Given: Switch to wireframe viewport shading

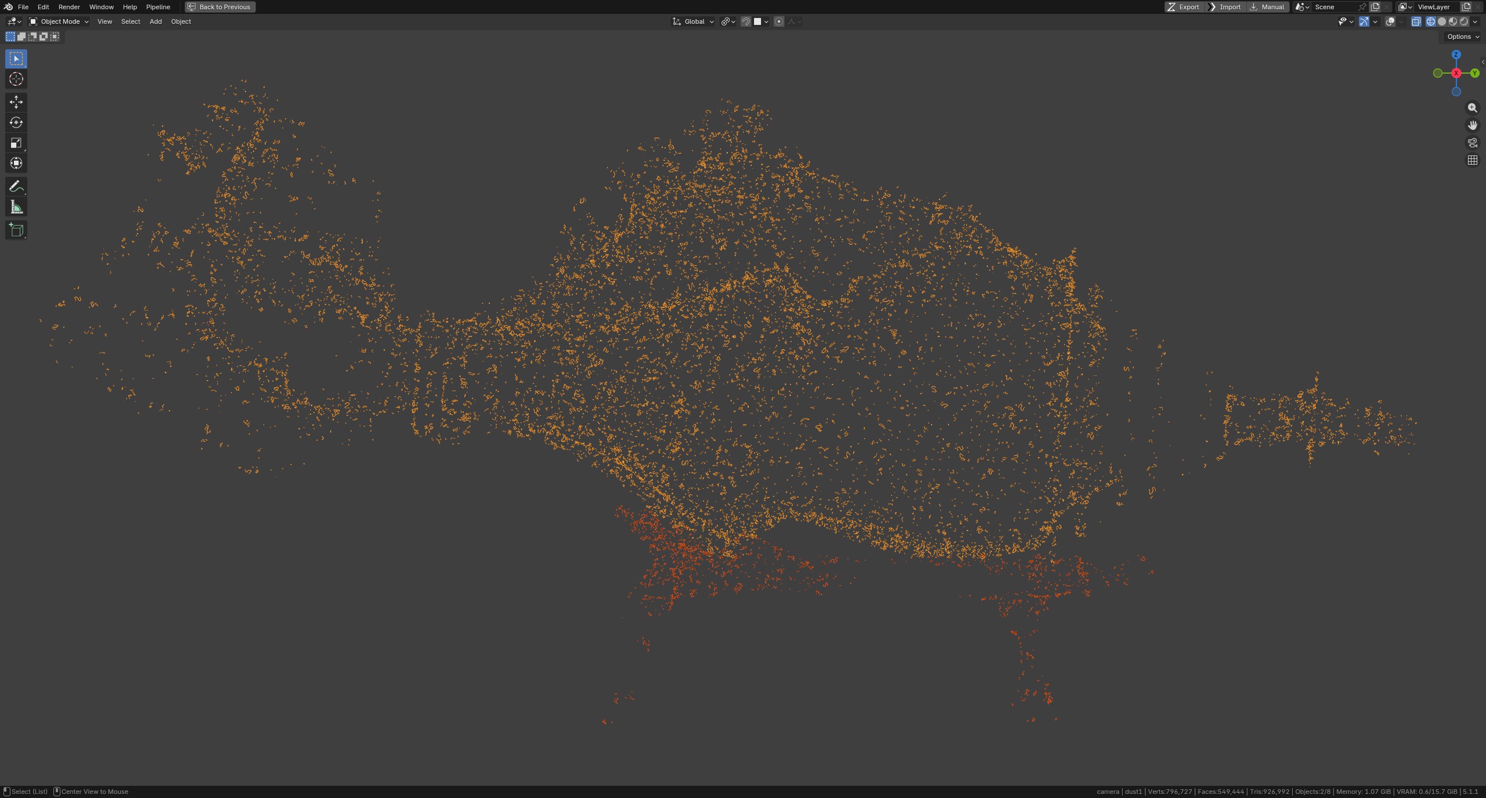Looking at the screenshot, I should pos(1431,21).
